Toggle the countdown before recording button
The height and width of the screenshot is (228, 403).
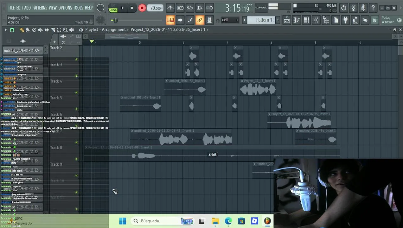click(190, 8)
